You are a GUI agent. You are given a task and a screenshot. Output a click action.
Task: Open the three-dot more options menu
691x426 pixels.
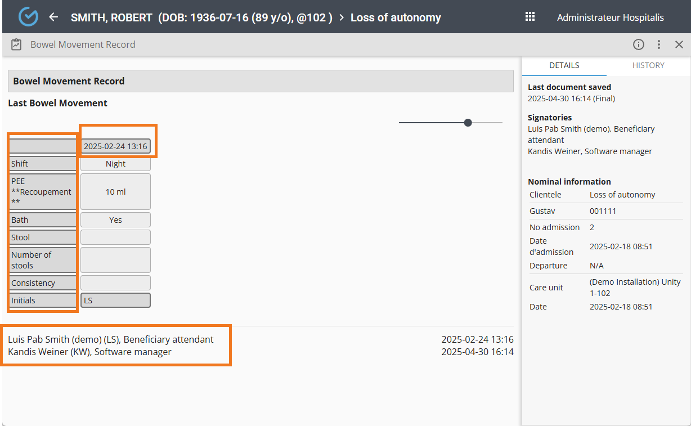[x=658, y=44]
